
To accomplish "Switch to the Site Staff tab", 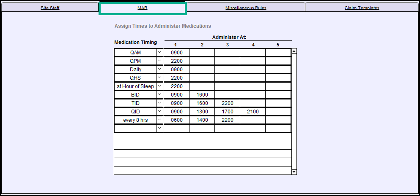I will point(50,8).
